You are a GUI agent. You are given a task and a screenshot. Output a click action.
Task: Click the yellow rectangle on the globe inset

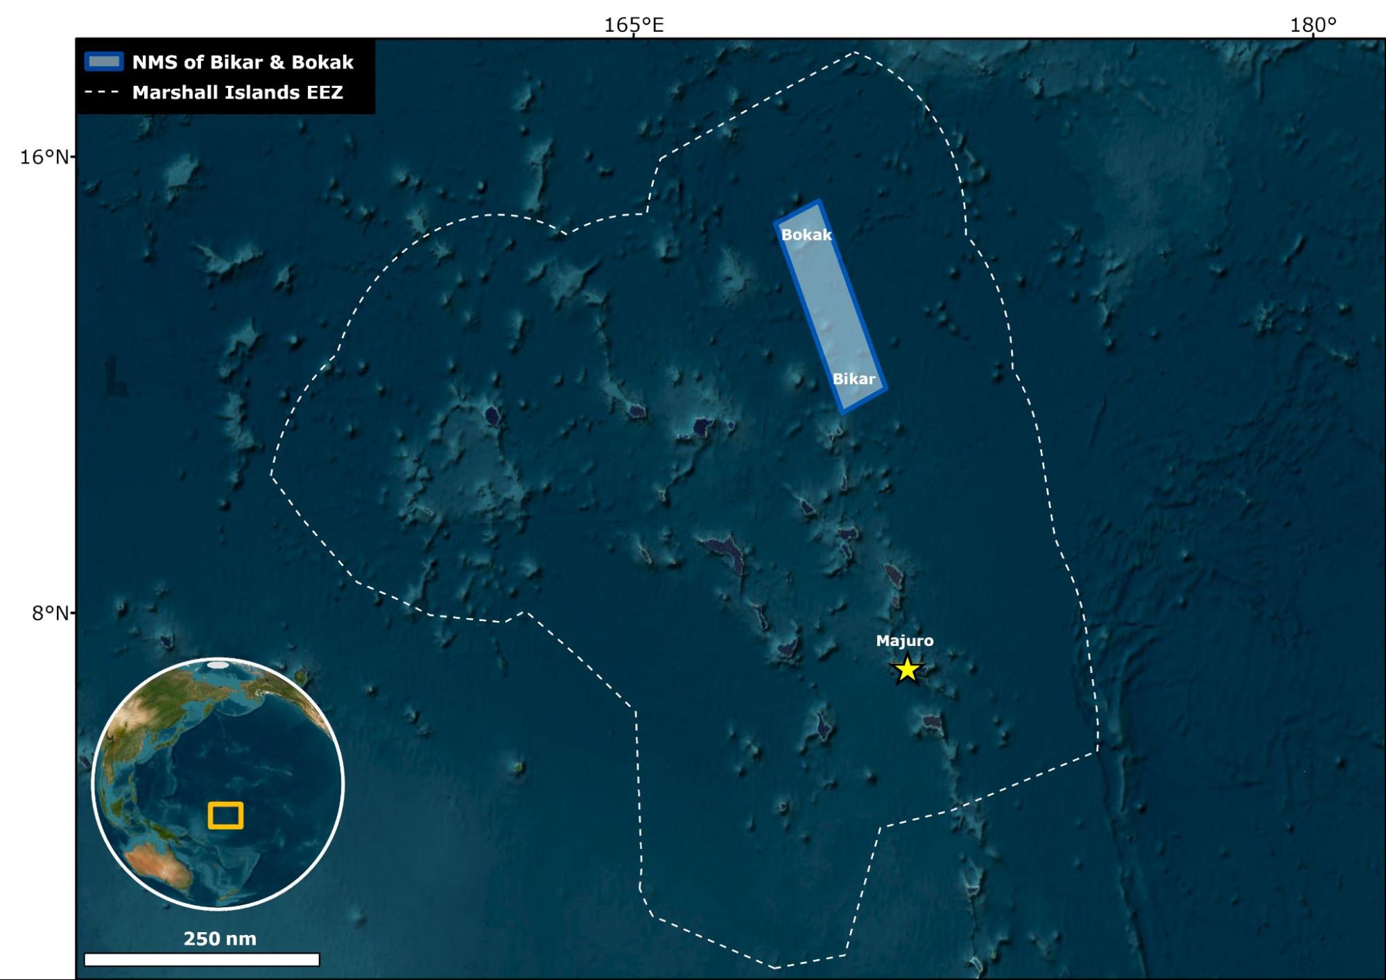[x=225, y=816]
